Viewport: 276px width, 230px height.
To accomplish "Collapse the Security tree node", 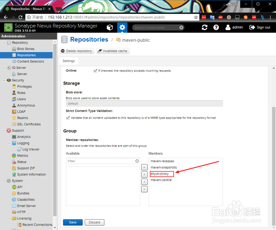I will click(x=4, y=80).
